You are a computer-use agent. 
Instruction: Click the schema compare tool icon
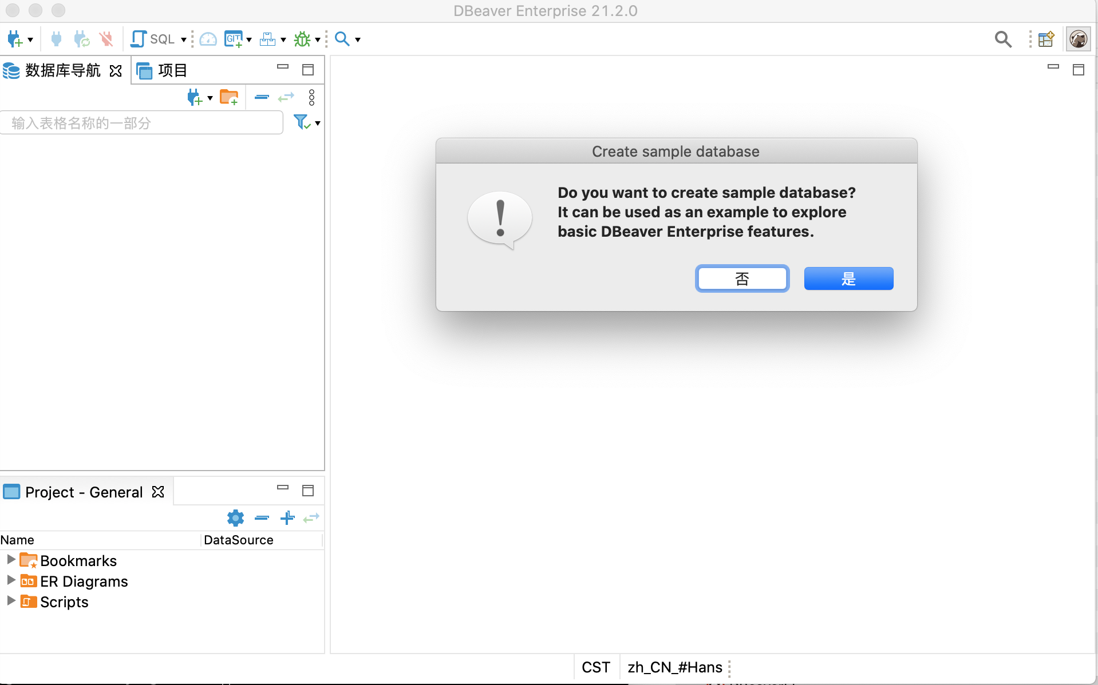(267, 39)
